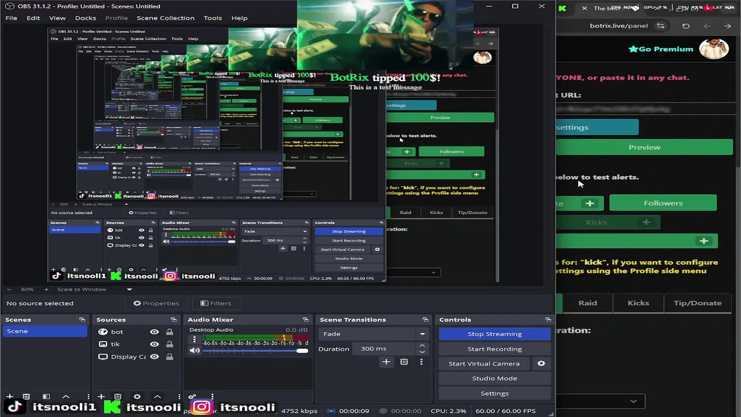Move source up with arrow icon

pos(157,397)
